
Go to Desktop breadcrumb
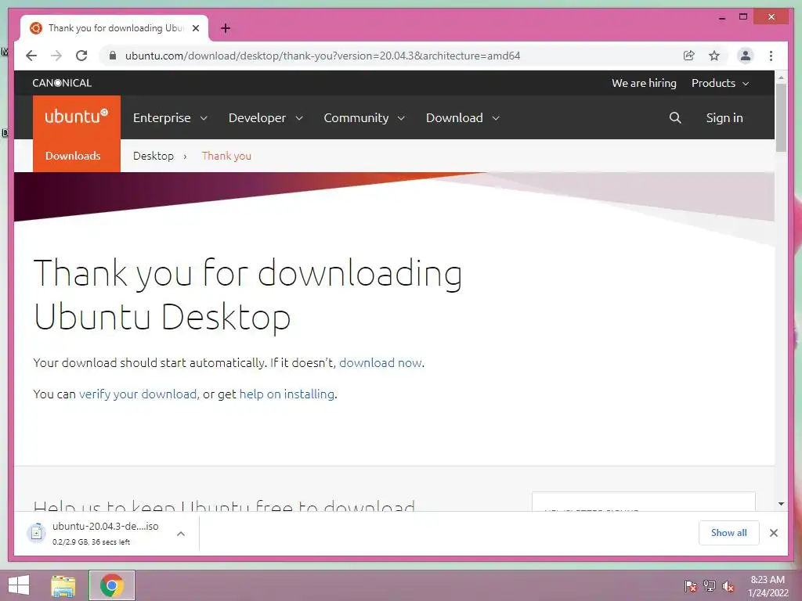tap(154, 156)
